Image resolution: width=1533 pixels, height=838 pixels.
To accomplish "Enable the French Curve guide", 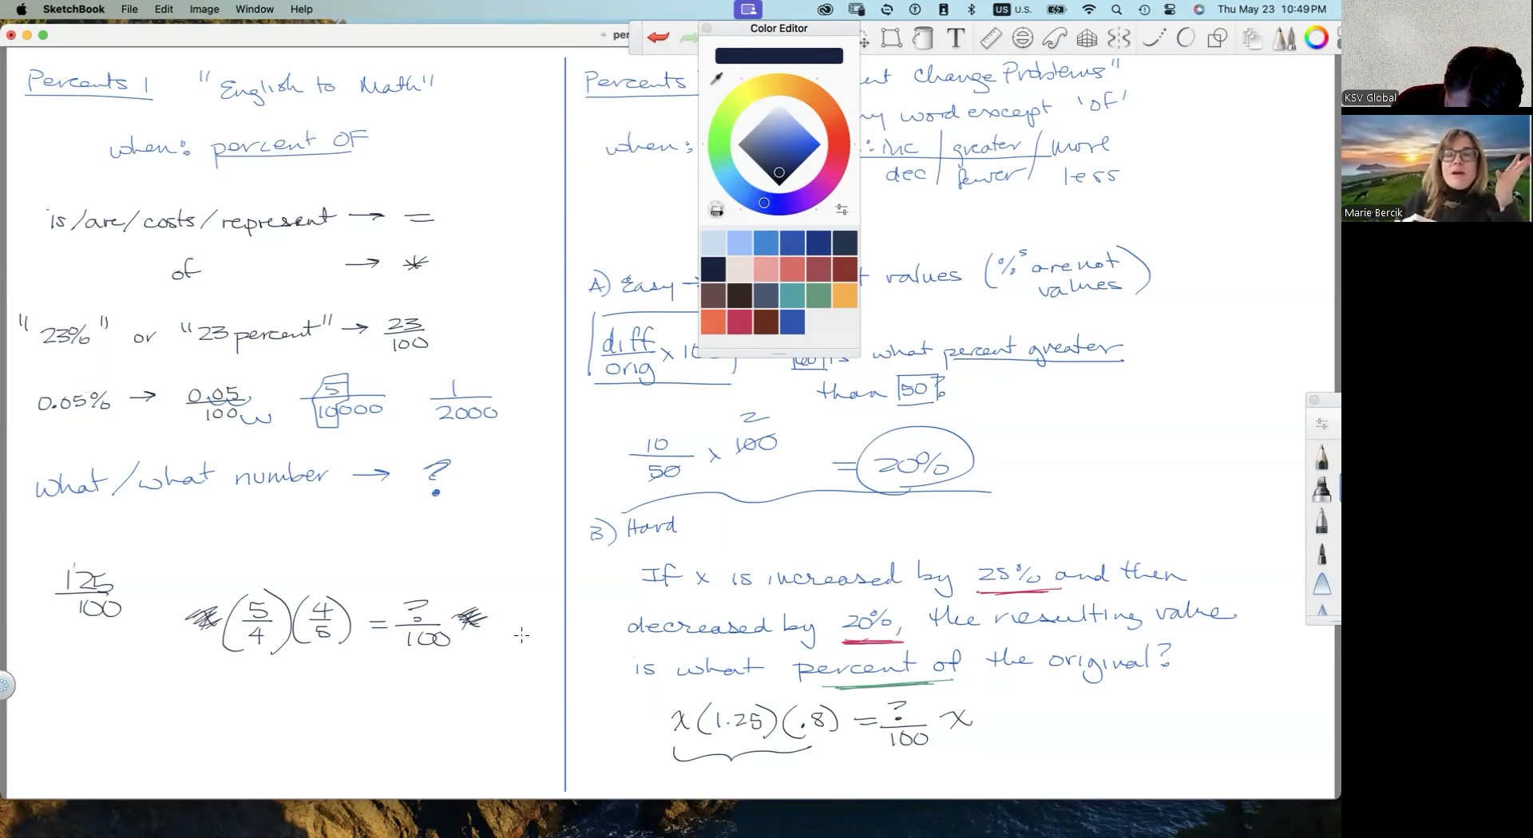I will tap(1054, 38).
